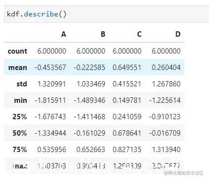This screenshot has height=181, width=209.
Task: Click the min row label
Action: (21, 100)
